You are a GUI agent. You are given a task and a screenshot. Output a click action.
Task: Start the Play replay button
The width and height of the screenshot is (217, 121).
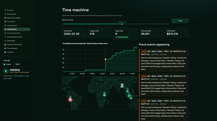pos(180,21)
